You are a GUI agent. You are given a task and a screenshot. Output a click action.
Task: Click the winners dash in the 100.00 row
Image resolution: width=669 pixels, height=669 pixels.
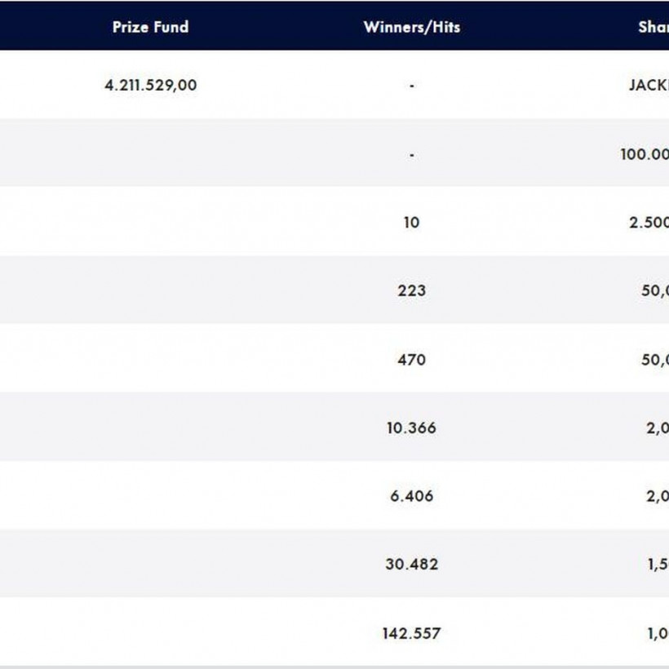[x=411, y=153]
